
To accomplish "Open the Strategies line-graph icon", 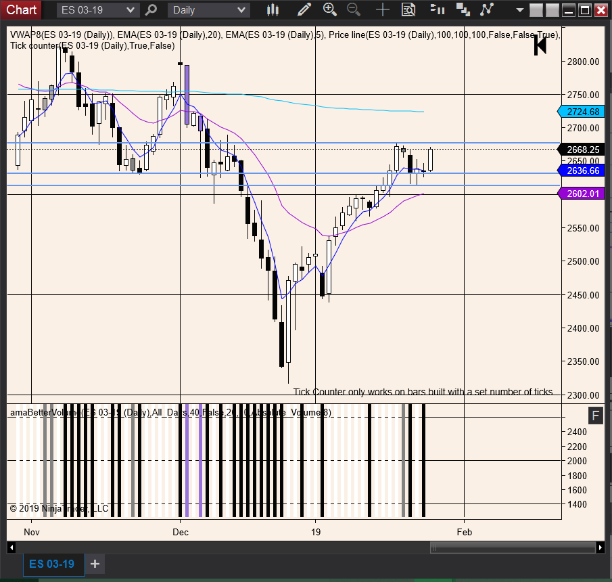I will tap(487, 9).
